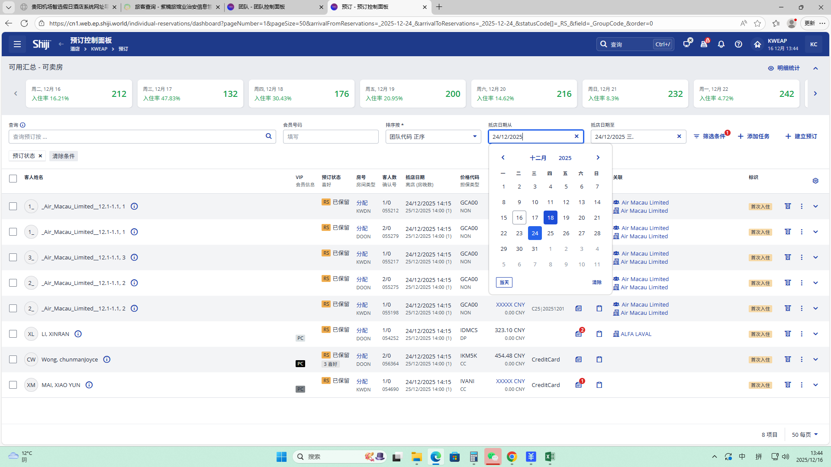Viewport: 831px width, 467px height.
Task: Open three-dot menu for LI, XINRAN row
Action: tap(802, 334)
